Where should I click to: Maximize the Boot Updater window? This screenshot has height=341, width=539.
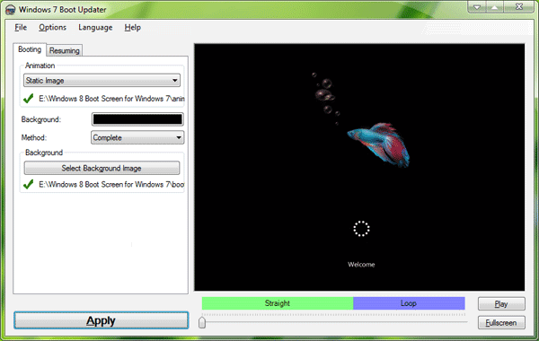pos(495,7)
